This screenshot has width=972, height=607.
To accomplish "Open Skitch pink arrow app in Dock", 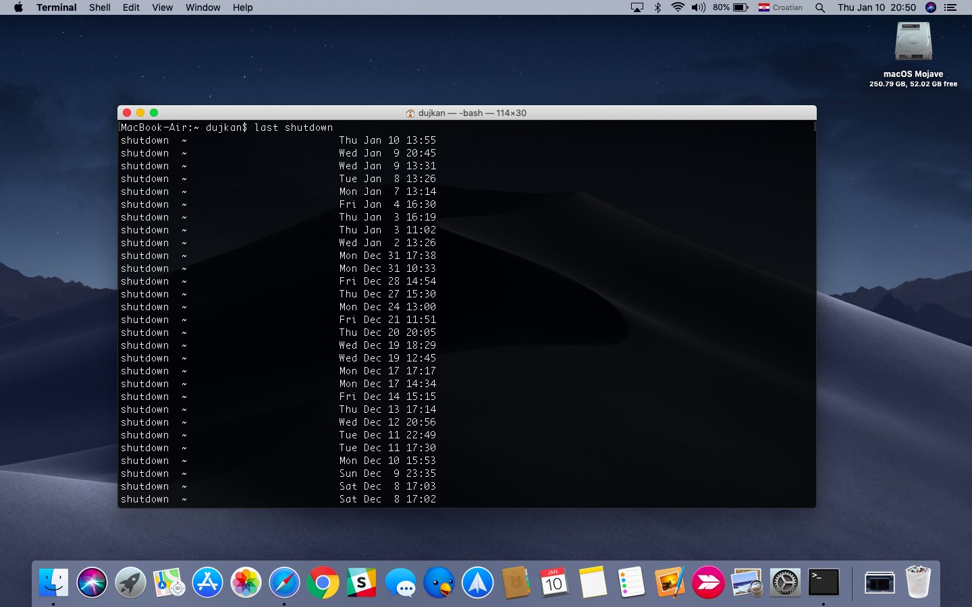I will pos(708,582).
